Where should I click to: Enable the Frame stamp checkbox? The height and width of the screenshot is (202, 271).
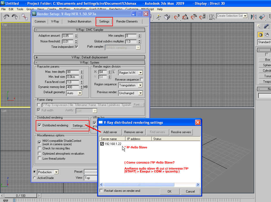pyautogui.click(x=39, y=105)
